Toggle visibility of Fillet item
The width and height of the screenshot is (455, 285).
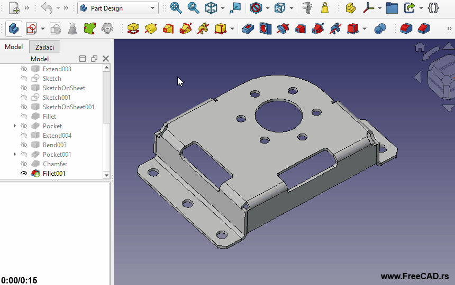pyautogui.click(x=24, y=116)
